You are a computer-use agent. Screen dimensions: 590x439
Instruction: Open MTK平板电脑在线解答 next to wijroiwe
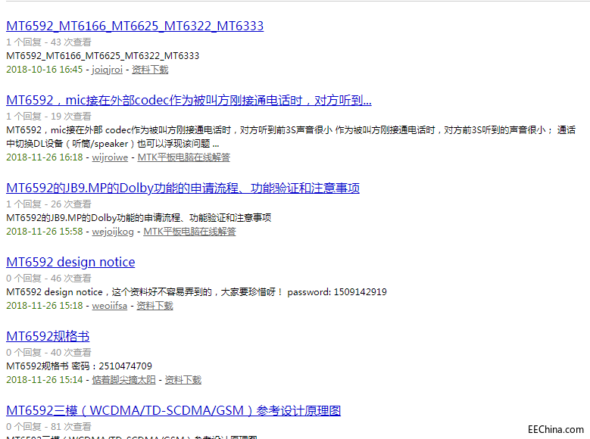pyautogui.click(x=183, y=157)
